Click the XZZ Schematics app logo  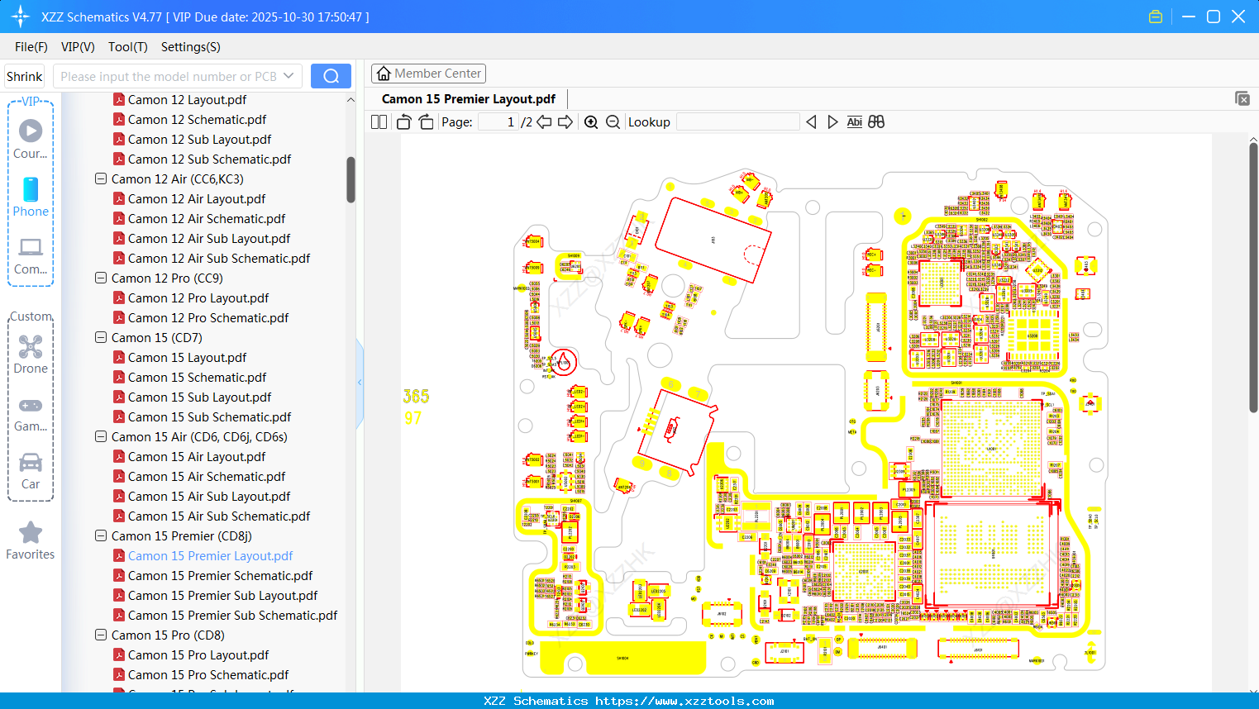click(21, 17)
